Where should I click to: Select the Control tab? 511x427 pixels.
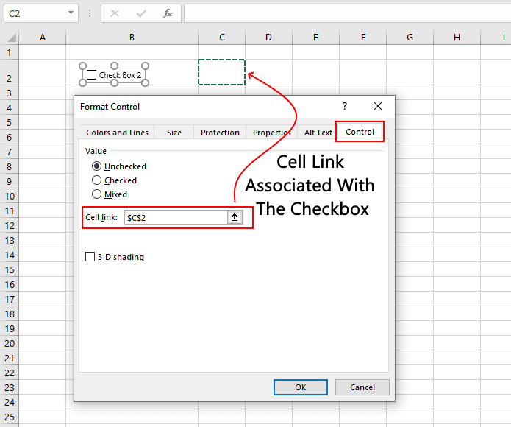point(360,132)
